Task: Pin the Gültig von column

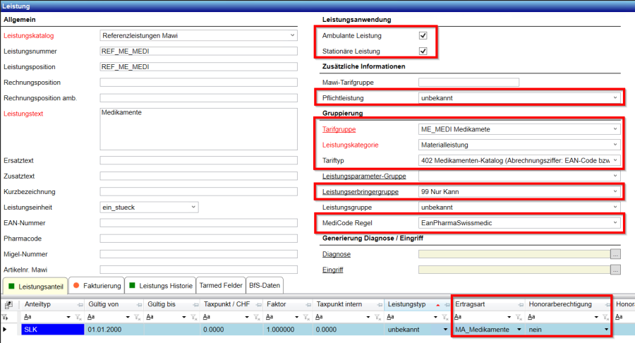Action: [x=139, y=304]
